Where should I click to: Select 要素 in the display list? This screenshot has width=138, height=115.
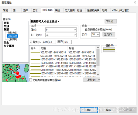pyautogui.click(x=6, y=23)
